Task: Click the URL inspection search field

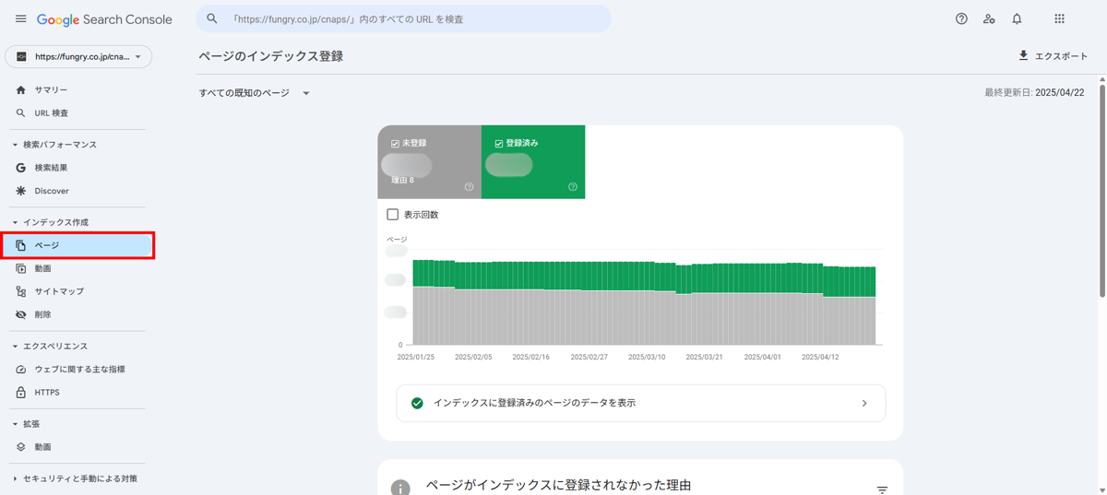Action: click(403, 18)
